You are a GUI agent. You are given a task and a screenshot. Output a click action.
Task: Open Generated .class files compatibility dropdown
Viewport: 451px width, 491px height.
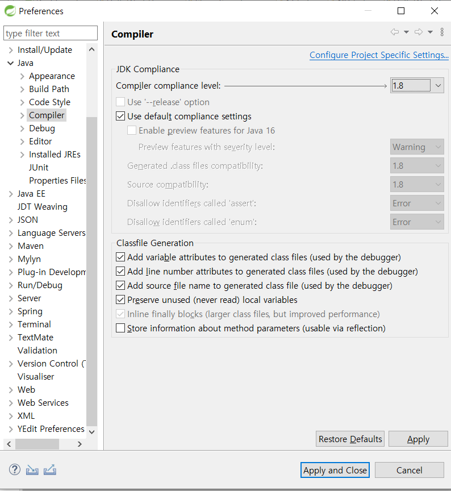tap(417, 165)
